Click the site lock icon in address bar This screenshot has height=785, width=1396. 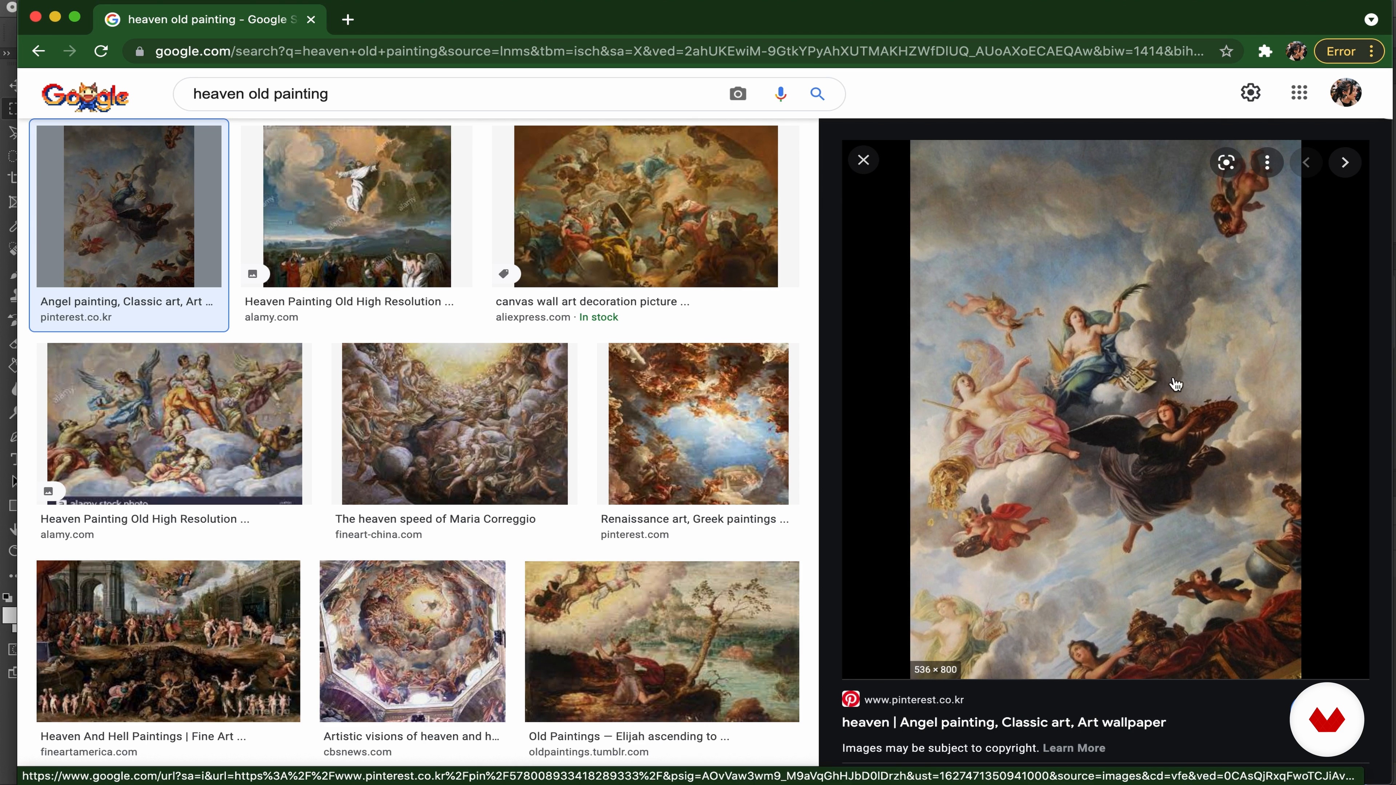point(139,52)
